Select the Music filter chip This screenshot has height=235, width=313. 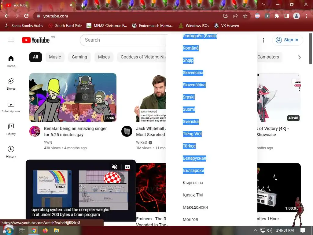[55, 57]
